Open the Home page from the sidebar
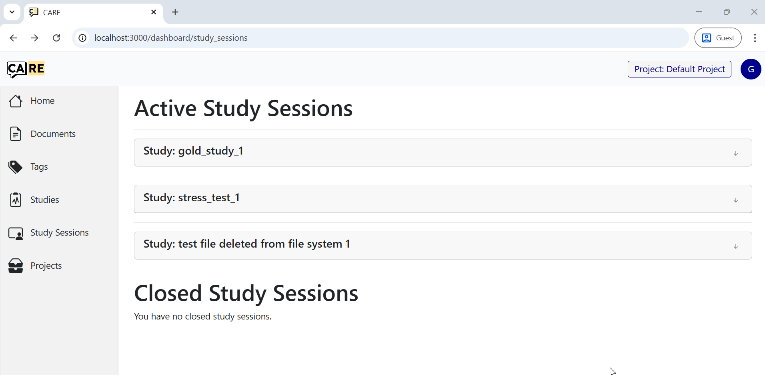This screenshot has height=375, width=765. (42, 101)
